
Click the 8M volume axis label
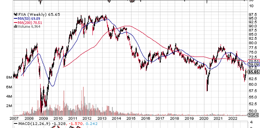[x=9, y=77]
